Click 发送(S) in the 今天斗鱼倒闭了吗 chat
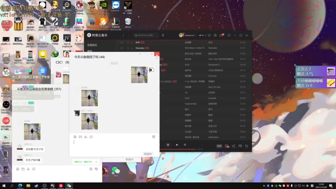The image size is (336, 189). tap(148, 154)
